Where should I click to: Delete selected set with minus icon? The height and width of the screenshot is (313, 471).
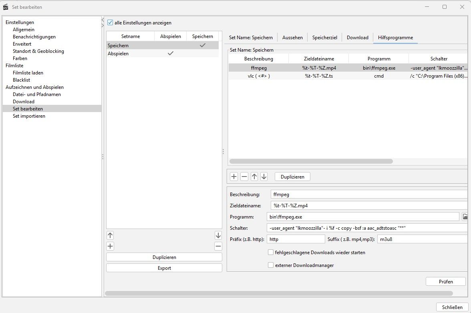pos(218,247)
